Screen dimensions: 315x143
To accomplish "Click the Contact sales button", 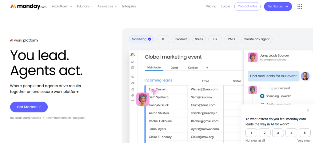I will (x=247, y=6).
